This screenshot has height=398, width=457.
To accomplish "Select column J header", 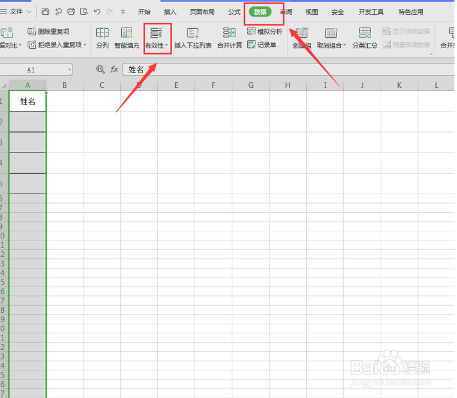I will 362,85.
